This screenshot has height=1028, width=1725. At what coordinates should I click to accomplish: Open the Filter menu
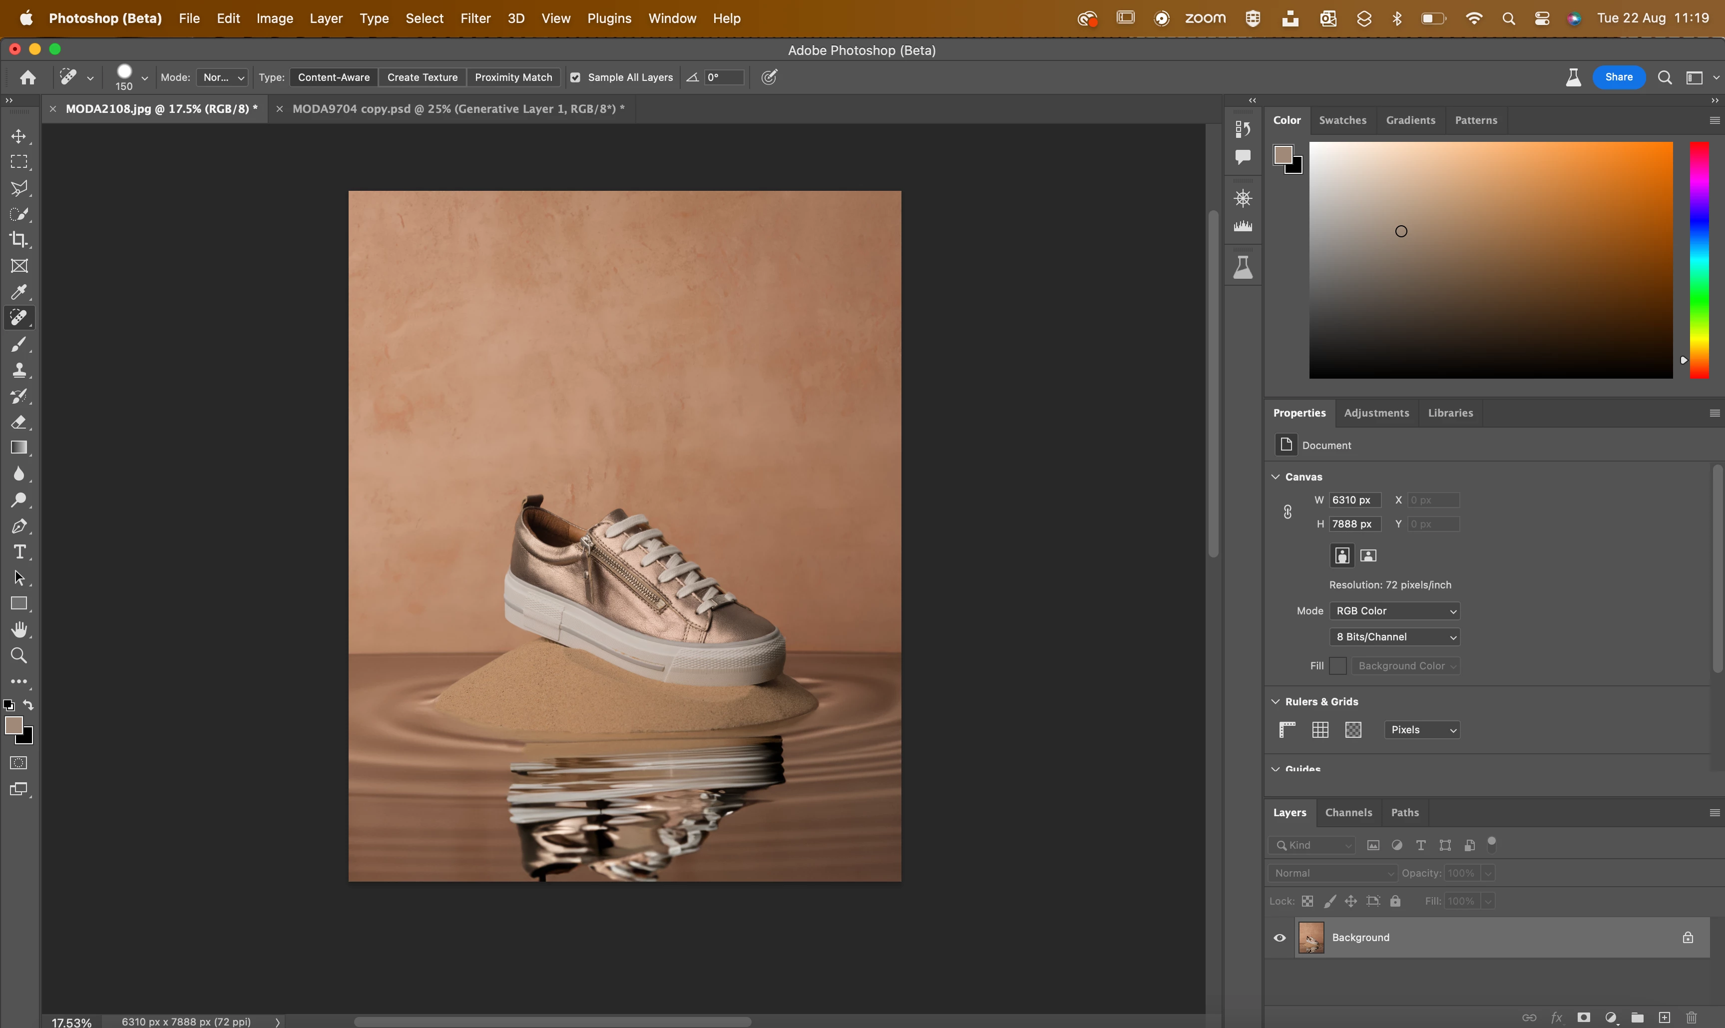475,18
